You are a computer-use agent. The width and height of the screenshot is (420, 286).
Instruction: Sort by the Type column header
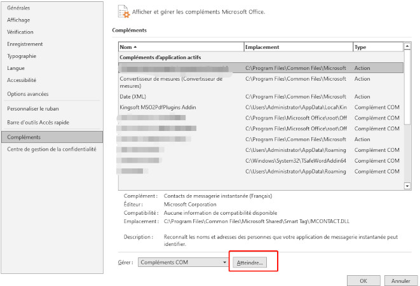coord(378,47)
